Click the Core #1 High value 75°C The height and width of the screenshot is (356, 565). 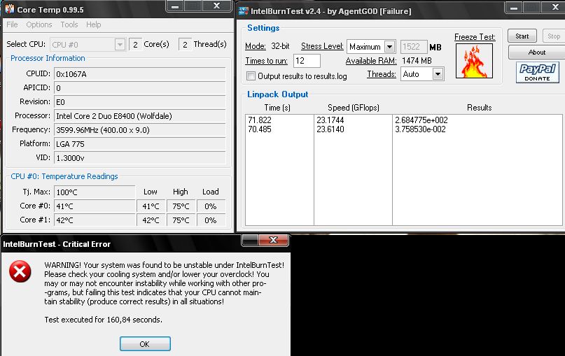tap(181, 220)
